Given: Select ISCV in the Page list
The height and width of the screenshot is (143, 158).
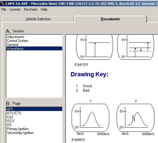Looking at the screenshot, I should pyautogui.click(x=34, y=121).
